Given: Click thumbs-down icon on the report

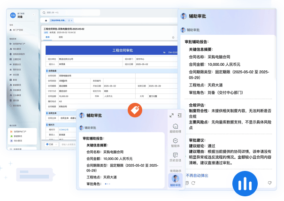Looking at the screenshot, I should [x=270, y=183].
